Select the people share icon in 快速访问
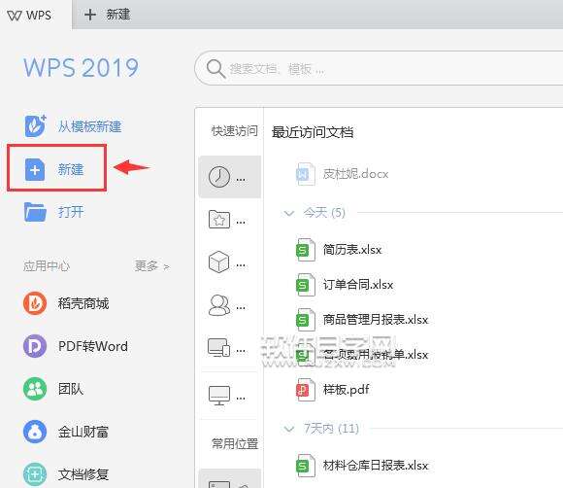This screenshot has height=488, width=563. click(x=219, y=305)
